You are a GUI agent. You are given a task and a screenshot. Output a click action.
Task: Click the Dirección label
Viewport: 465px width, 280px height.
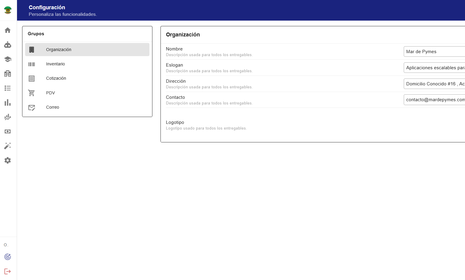[x=176, y=81]
